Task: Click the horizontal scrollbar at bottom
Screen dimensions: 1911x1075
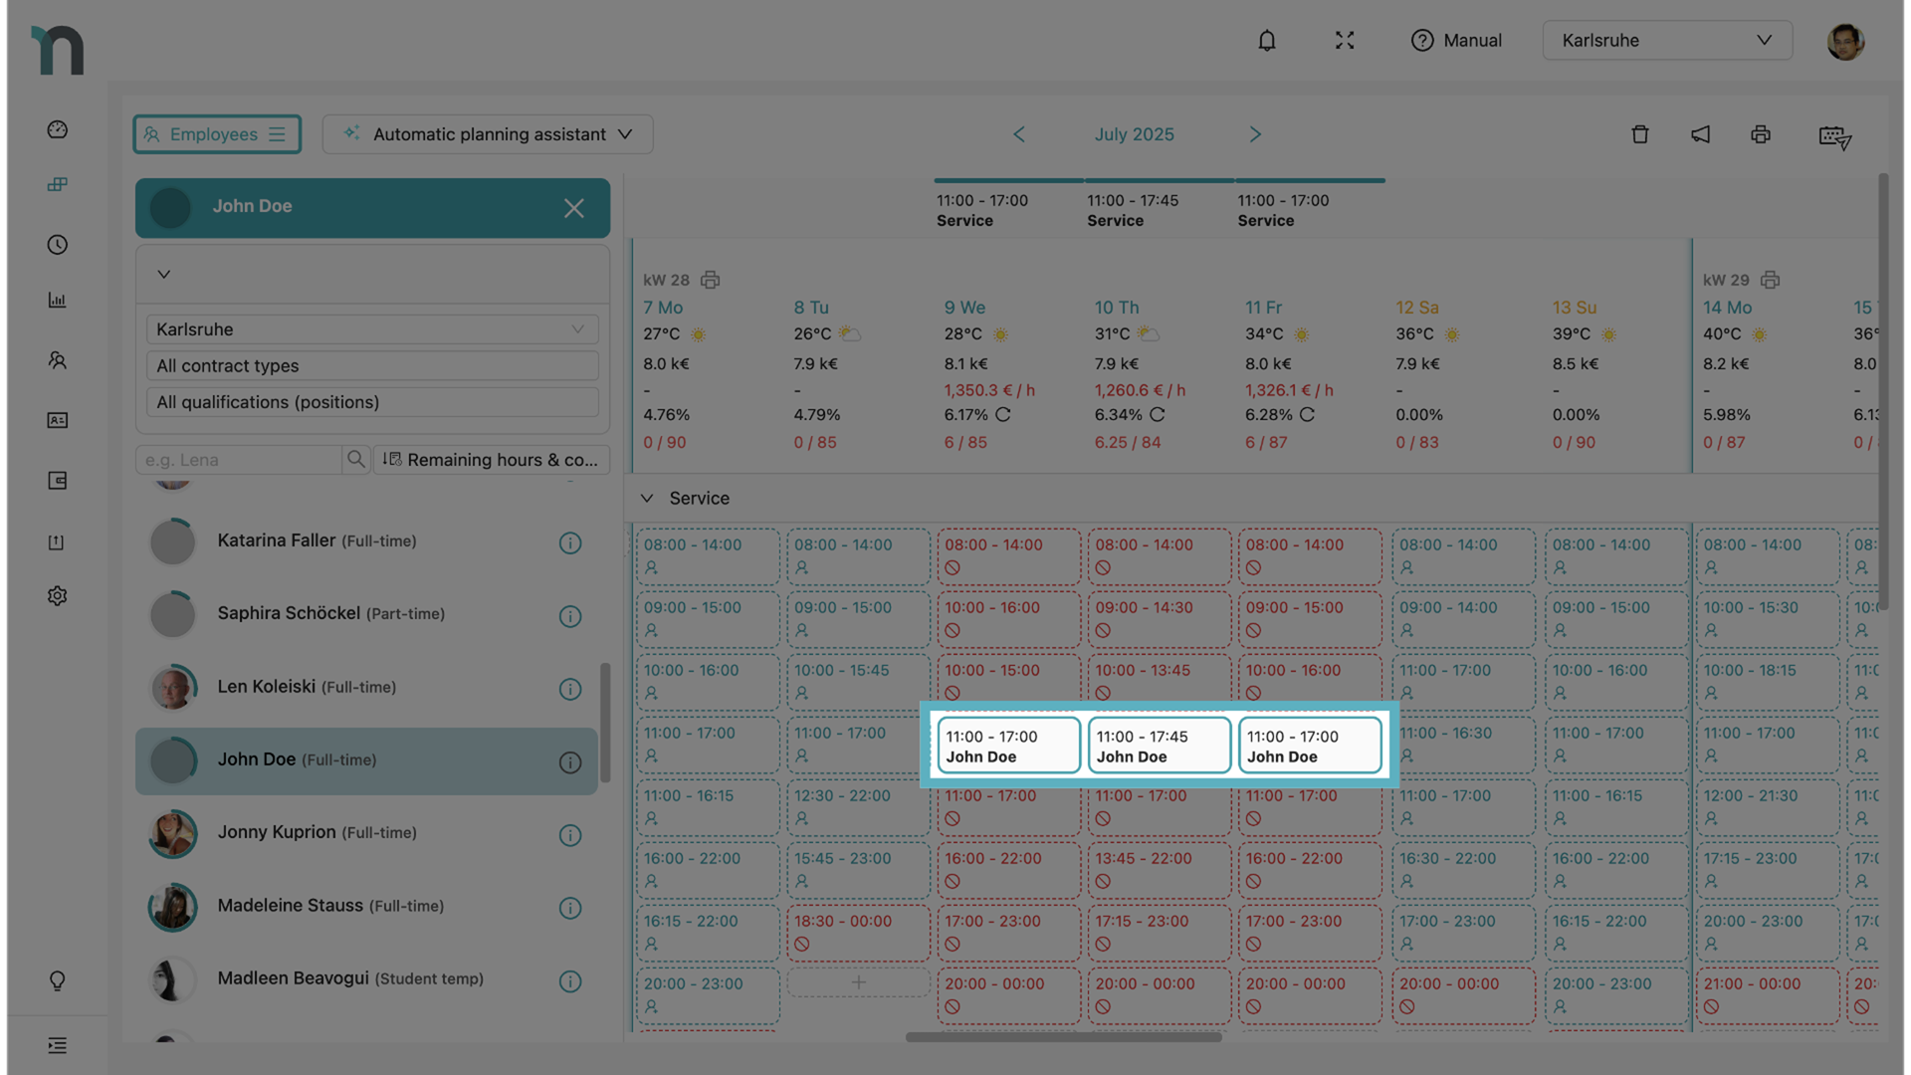Action: (1063, 1037)
